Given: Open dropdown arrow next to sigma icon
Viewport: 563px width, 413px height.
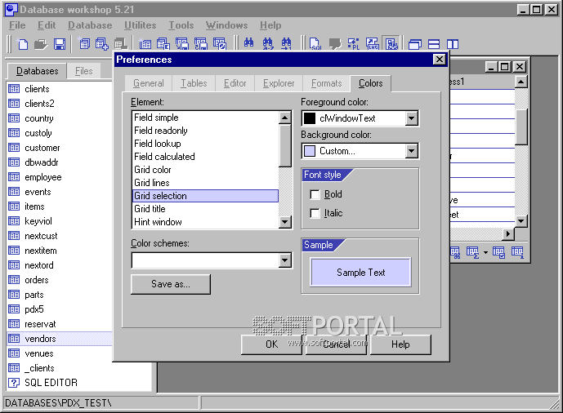Looking at the screenshot, I should click(485, 253).
